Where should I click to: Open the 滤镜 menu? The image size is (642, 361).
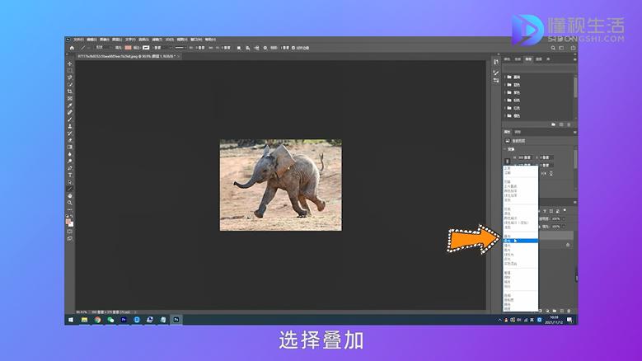click(157, 40)
